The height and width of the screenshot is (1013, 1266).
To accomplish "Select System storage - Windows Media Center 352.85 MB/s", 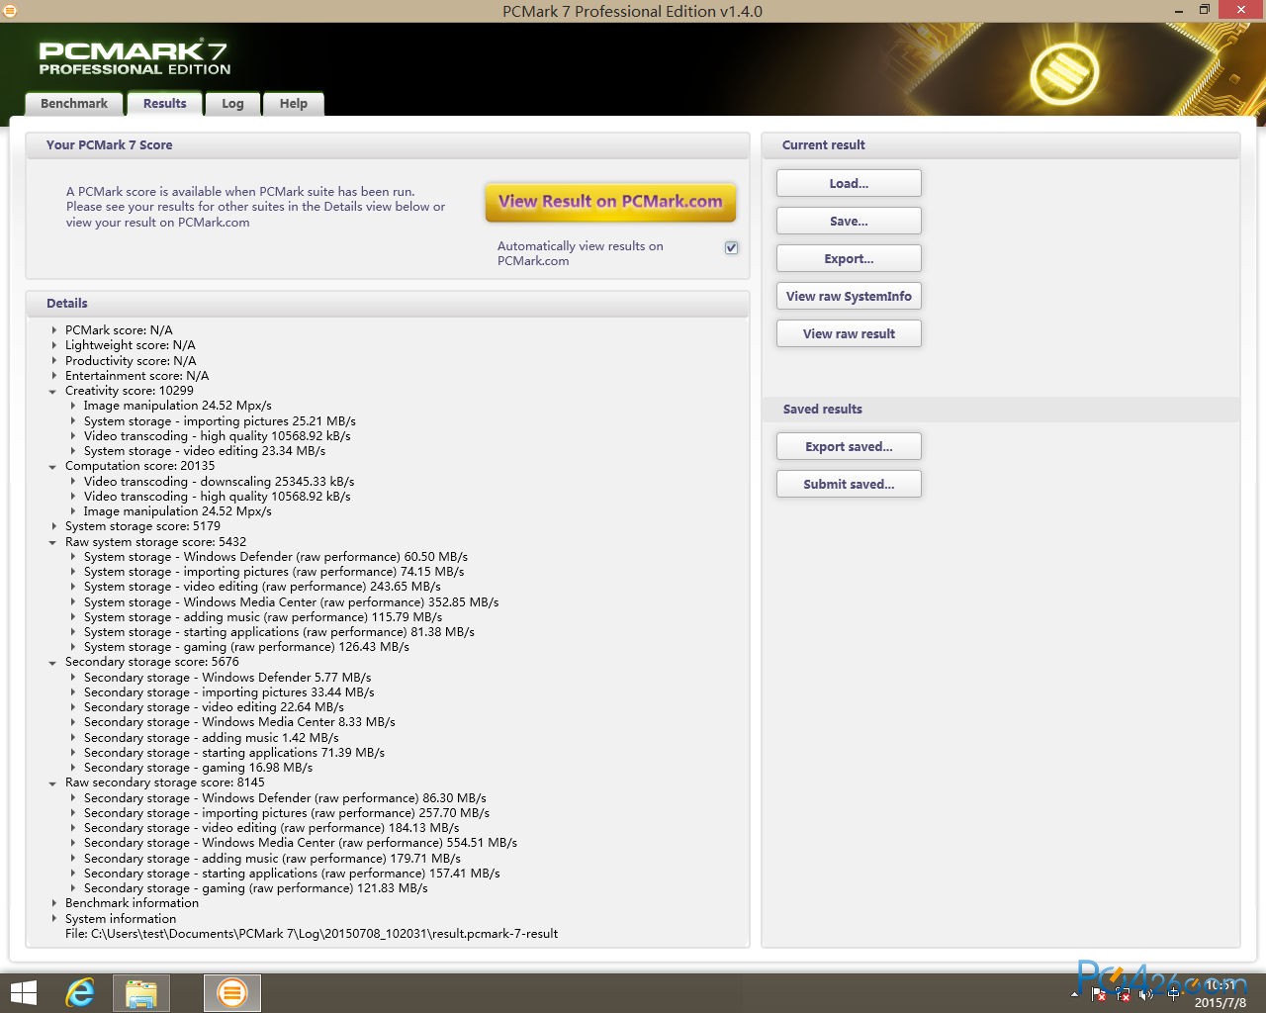I will pyautogui.click(x=292, y=602).
